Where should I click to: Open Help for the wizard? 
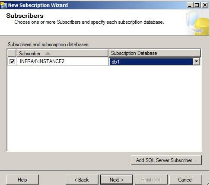pos(22,180)
